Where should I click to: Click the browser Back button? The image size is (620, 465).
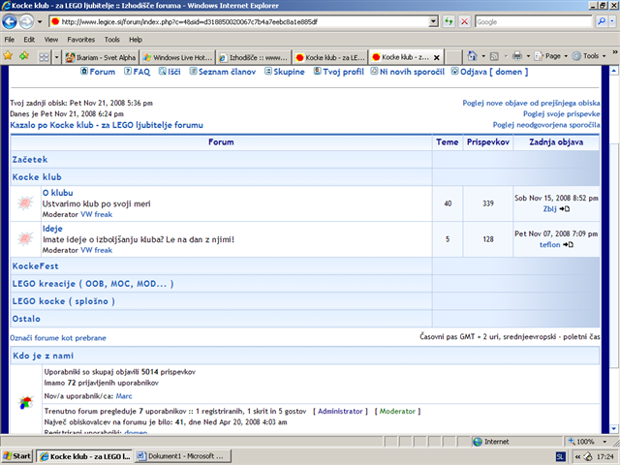coord(10,21)
